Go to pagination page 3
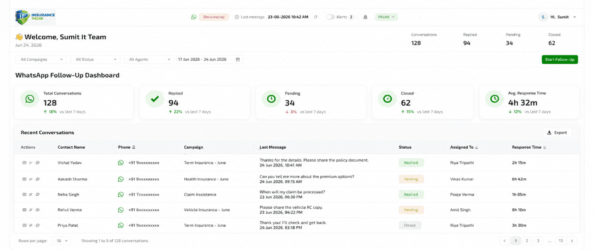Viewport: 593px width, 250px height. (538, 240)
